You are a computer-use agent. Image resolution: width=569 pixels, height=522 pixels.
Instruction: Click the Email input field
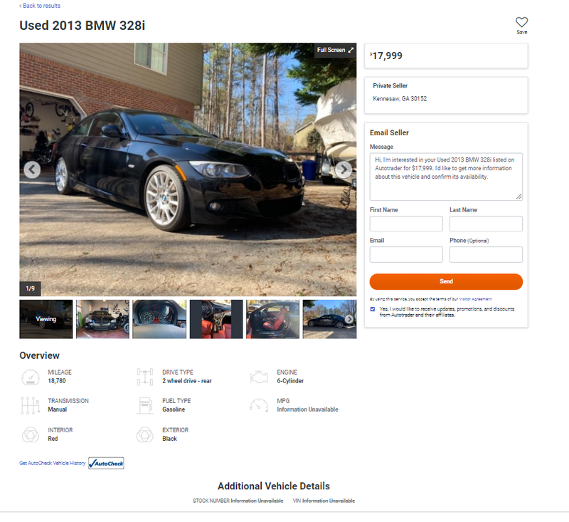tap(406, 255)
